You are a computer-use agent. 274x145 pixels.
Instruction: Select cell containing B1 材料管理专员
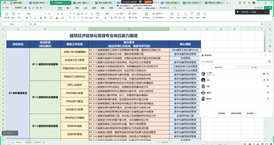pos(18,93)
